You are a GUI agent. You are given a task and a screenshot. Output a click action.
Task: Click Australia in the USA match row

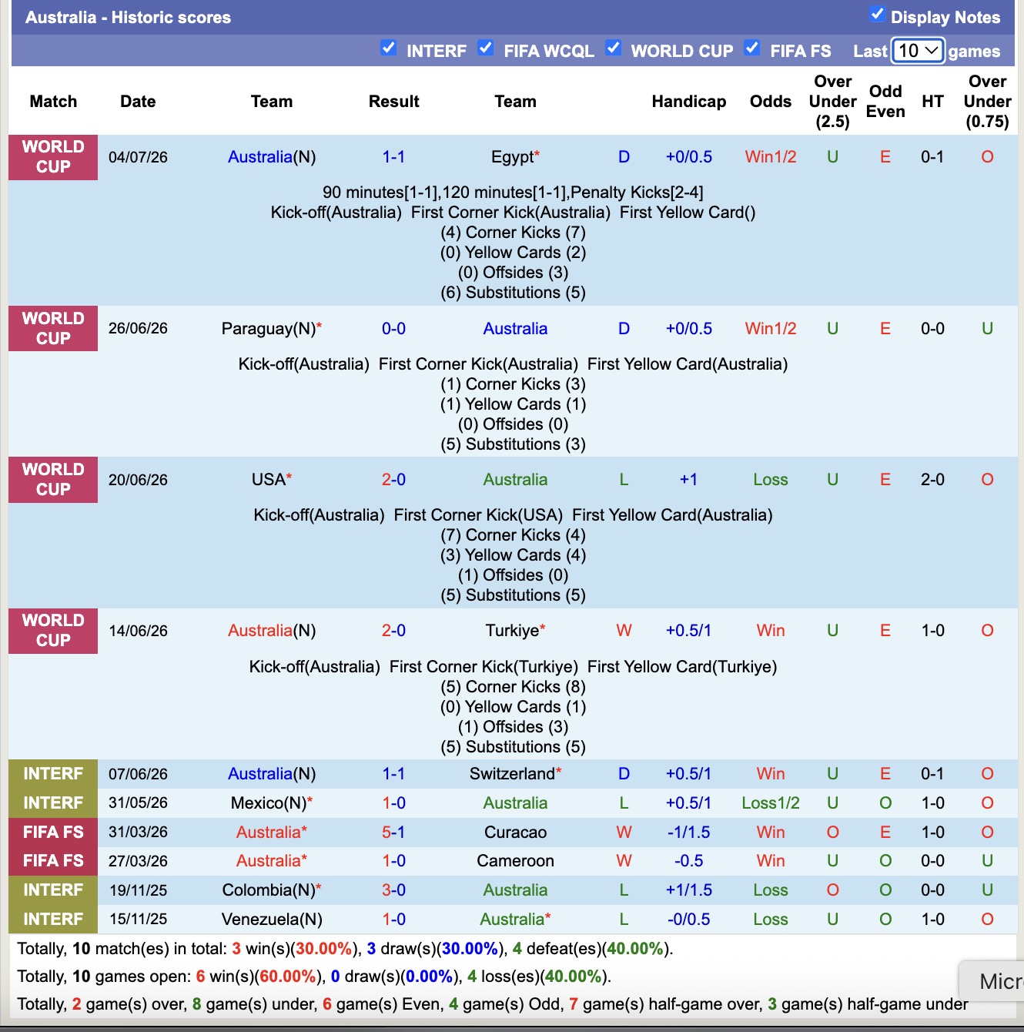pyautogui.click(x=515, y=480)
